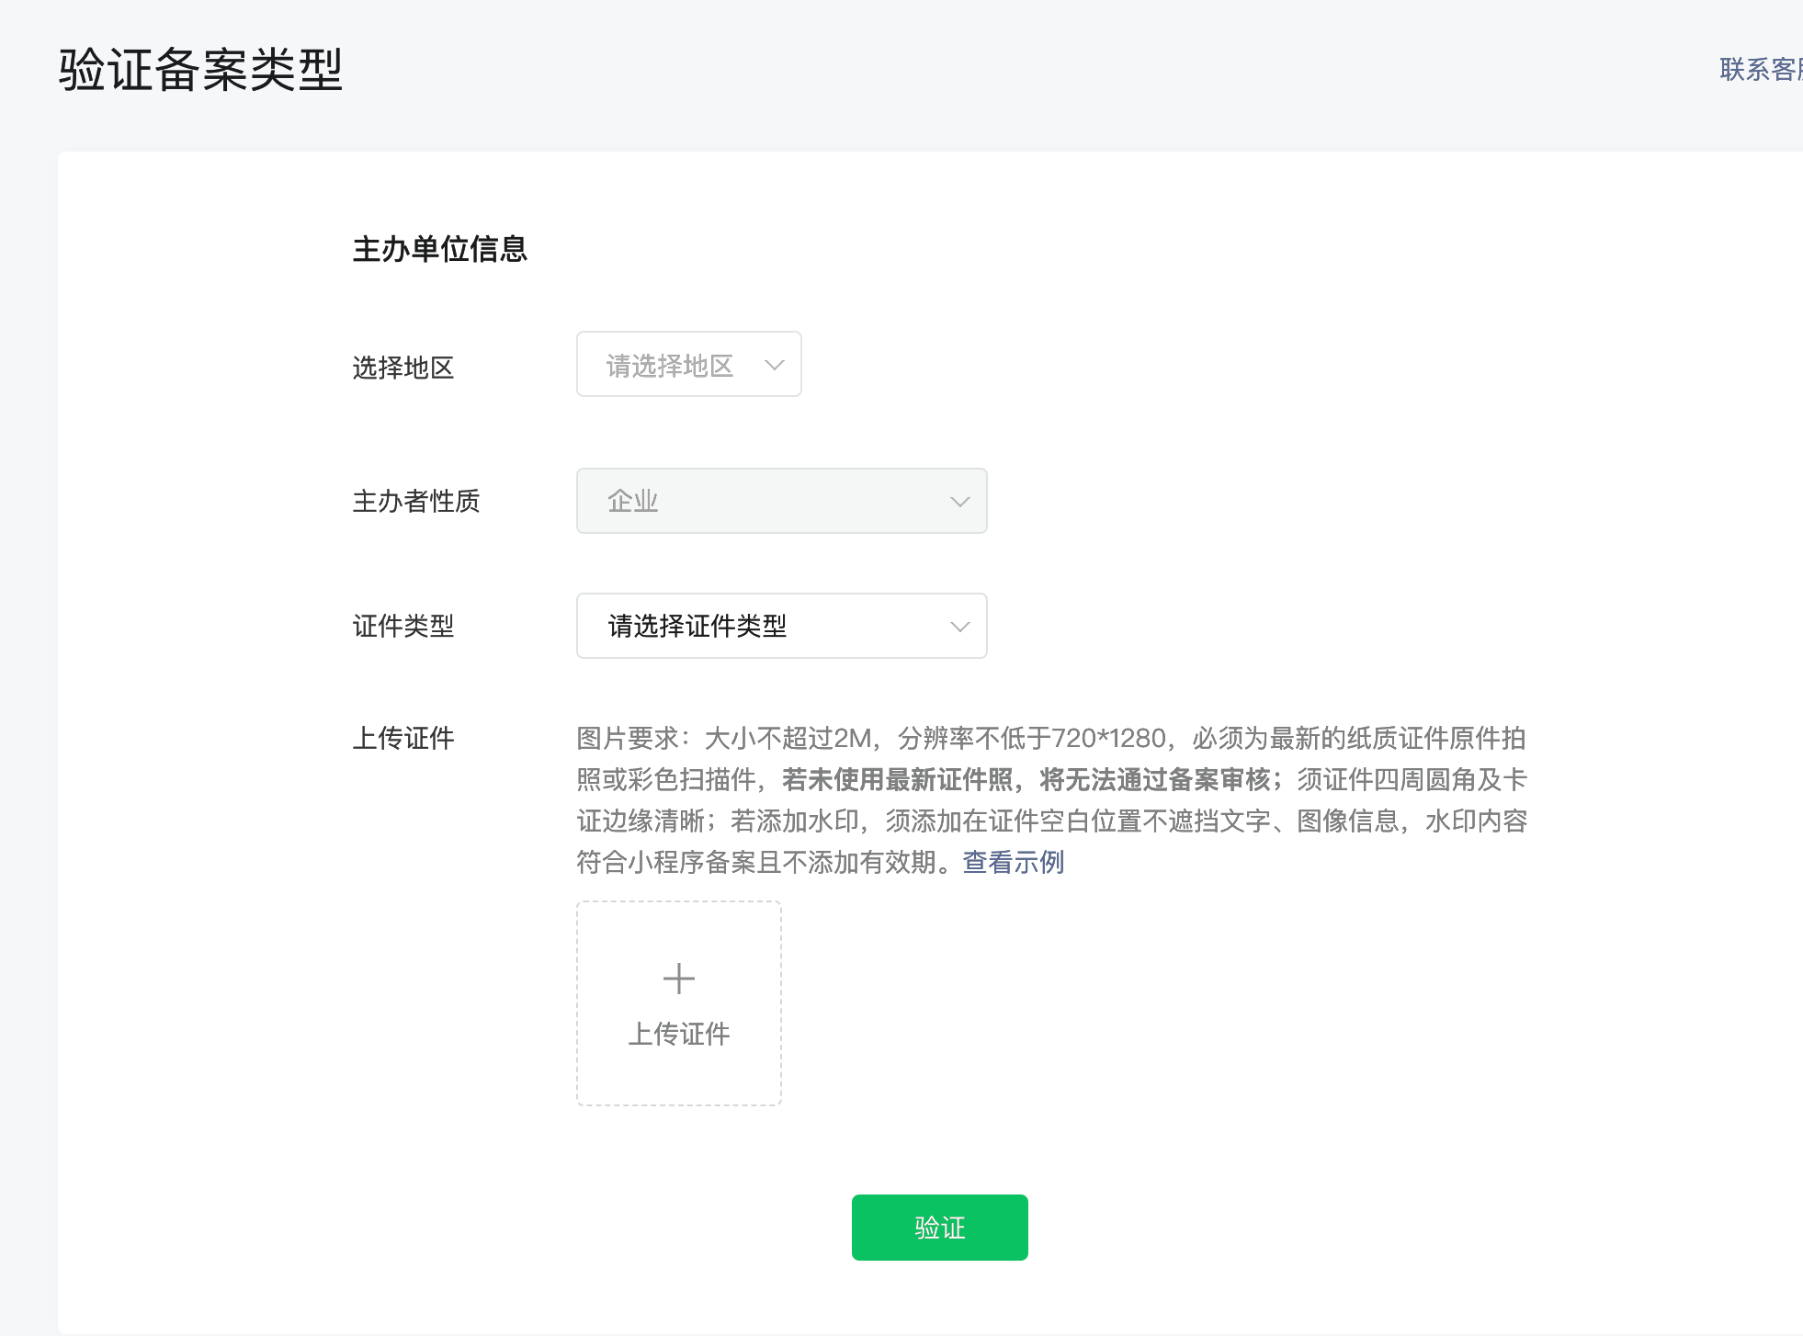Viewport: 1803px width, 1336px height.
Task: Click the 主办者性质 field label
Action: coord(416,501)
